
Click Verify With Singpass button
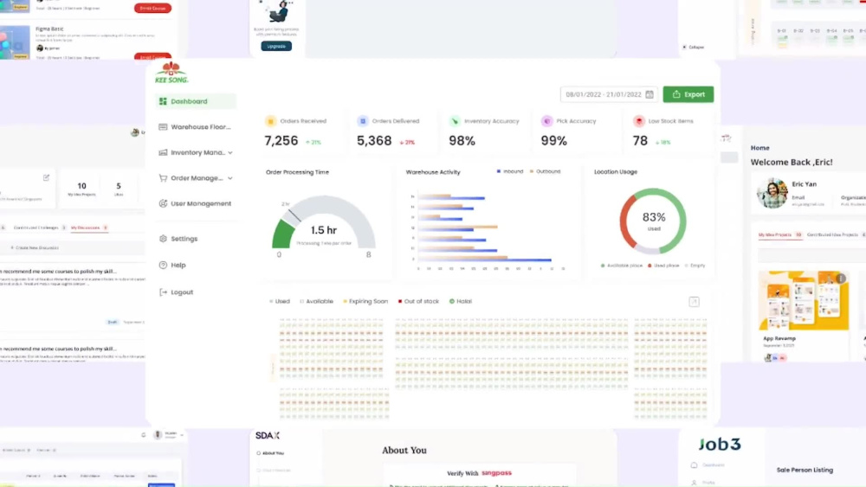(479, 473)
